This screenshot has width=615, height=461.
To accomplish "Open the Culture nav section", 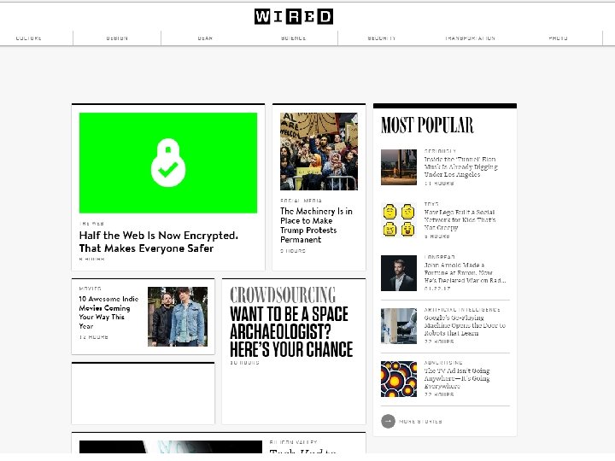I will 29,38.
